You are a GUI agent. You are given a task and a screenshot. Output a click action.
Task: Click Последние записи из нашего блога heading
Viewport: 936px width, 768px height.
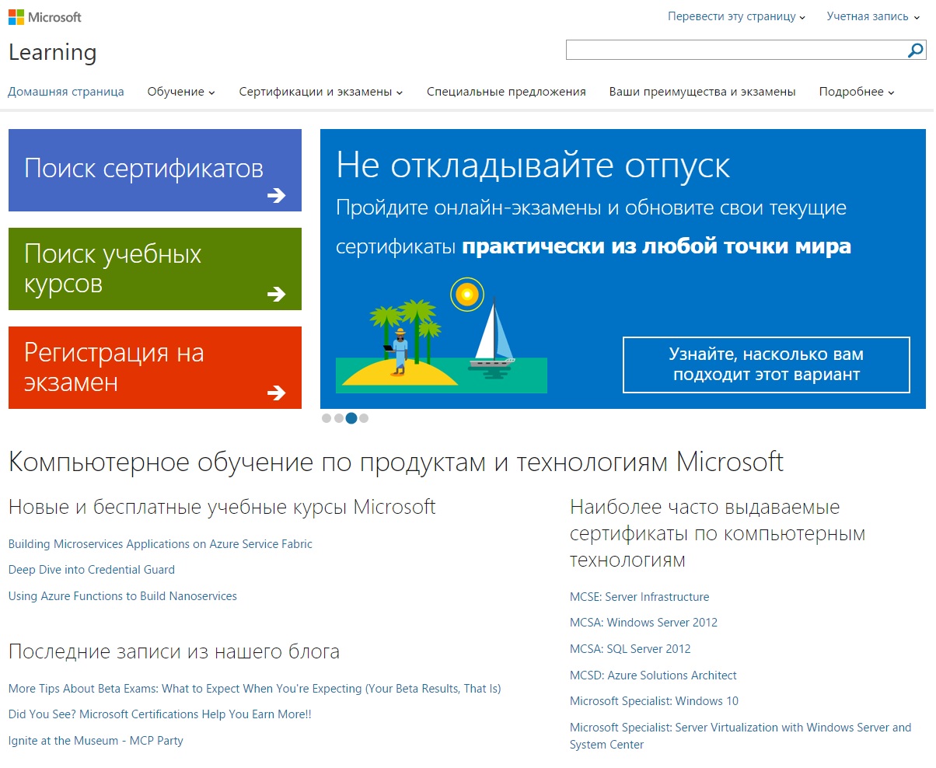[174, 651]
